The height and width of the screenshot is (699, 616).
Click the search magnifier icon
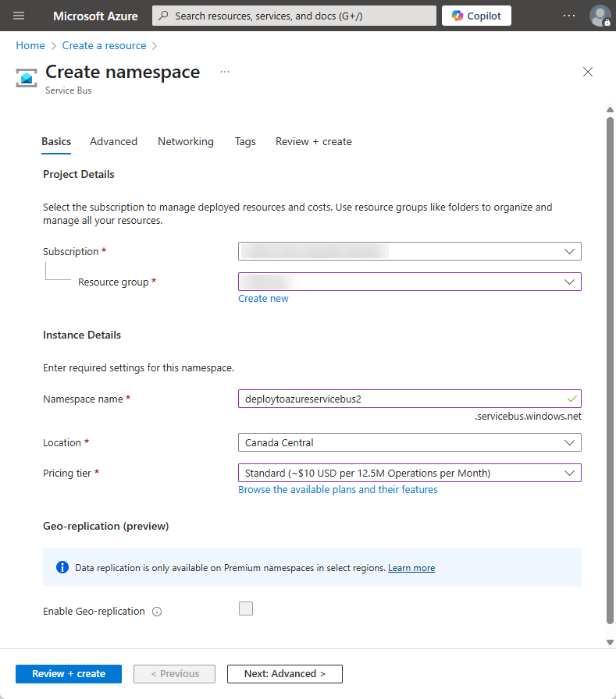164,16
